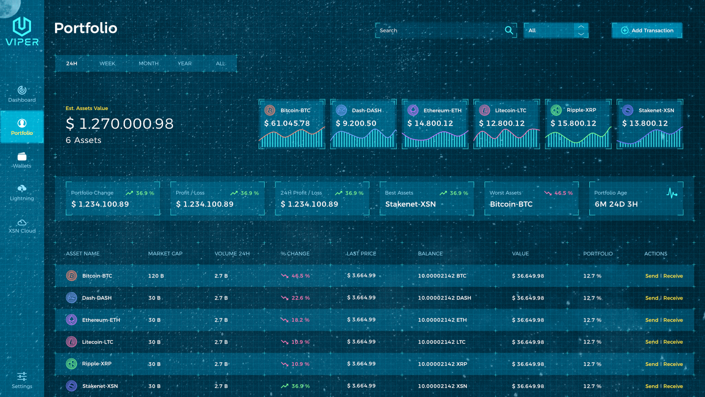Switch to the WEEK time range tab
705x397 pixels.
[x=107, y=64]
